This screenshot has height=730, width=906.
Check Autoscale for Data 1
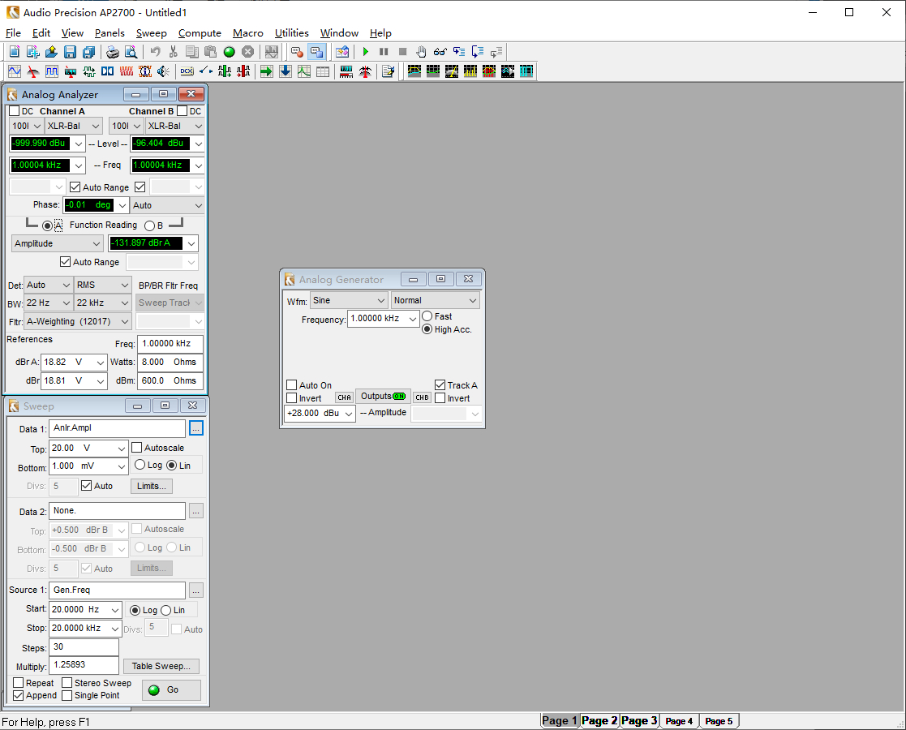pyautogui.click(x=137, y=448)
